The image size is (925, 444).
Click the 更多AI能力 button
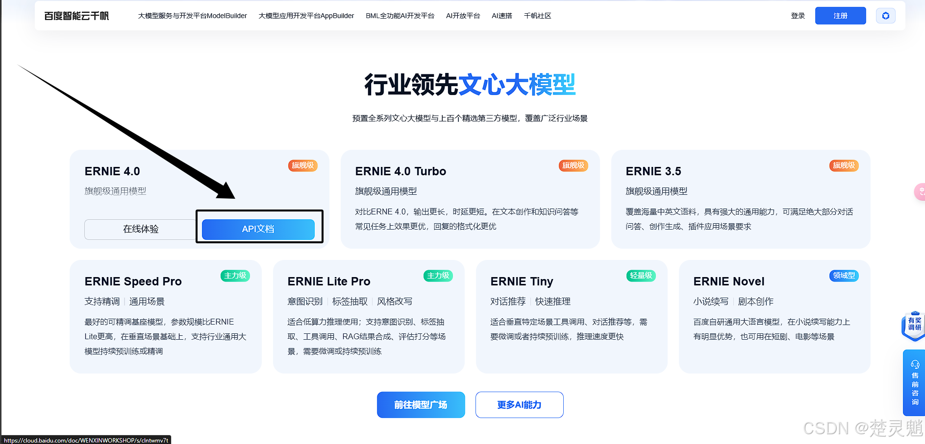(x=520, y=405)
